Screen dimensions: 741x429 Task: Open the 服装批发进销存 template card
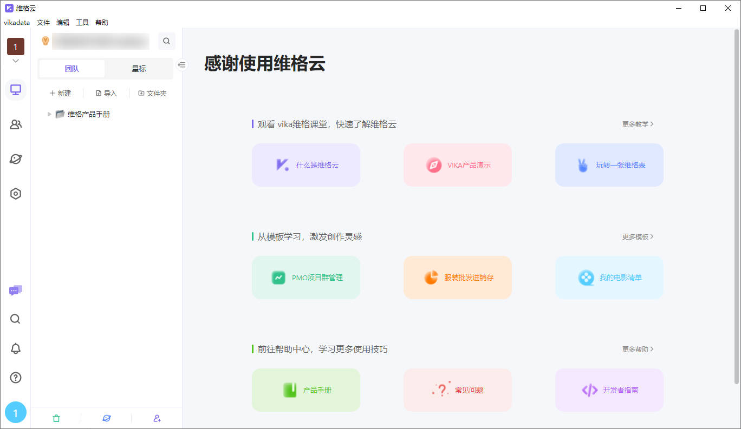pyautogui.click(x=458, y=278)
